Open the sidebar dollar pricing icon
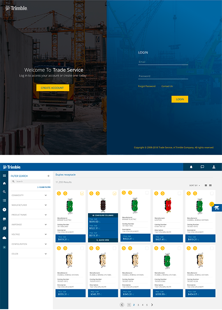The width and height of the screenshot is (222, 310). [x=5, y=209]
